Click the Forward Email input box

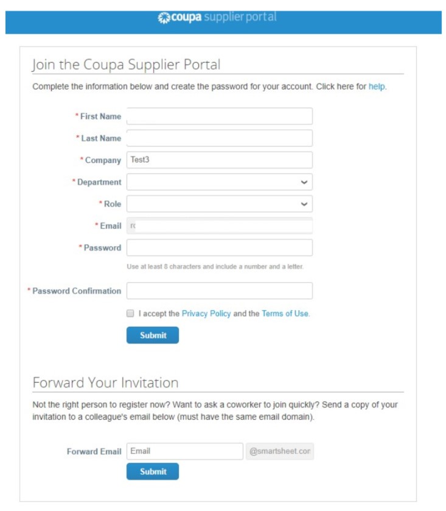[184, 451]
